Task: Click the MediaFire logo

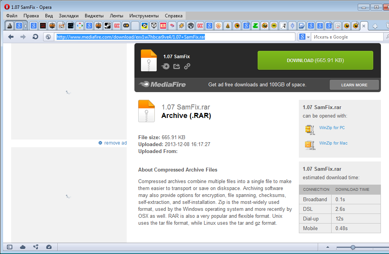Action: coord(162,84)
